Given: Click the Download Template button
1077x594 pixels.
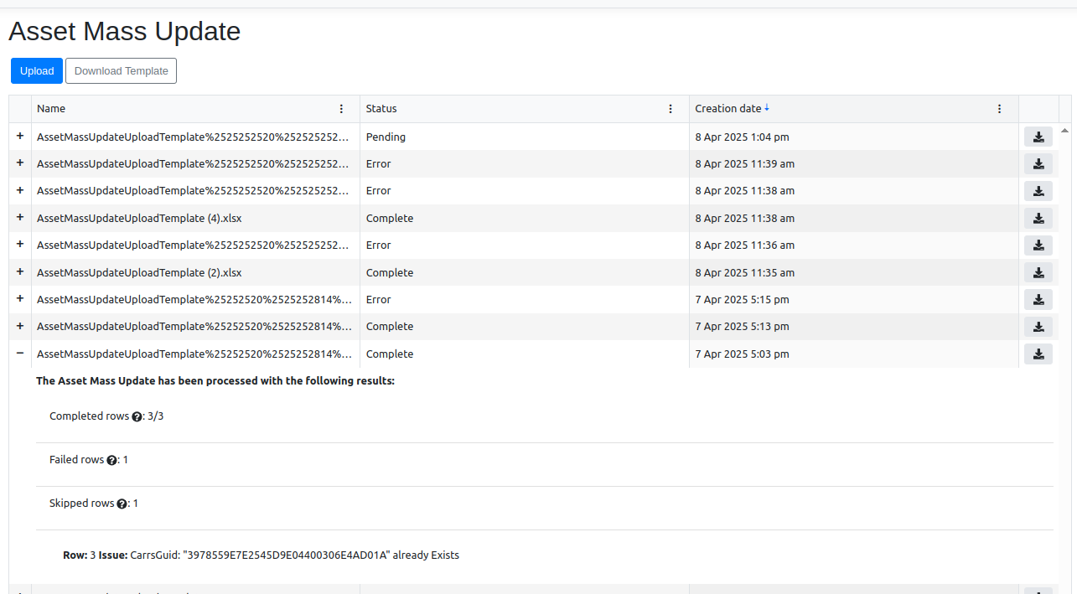Looking at the screenshot, I should (121, 71).
